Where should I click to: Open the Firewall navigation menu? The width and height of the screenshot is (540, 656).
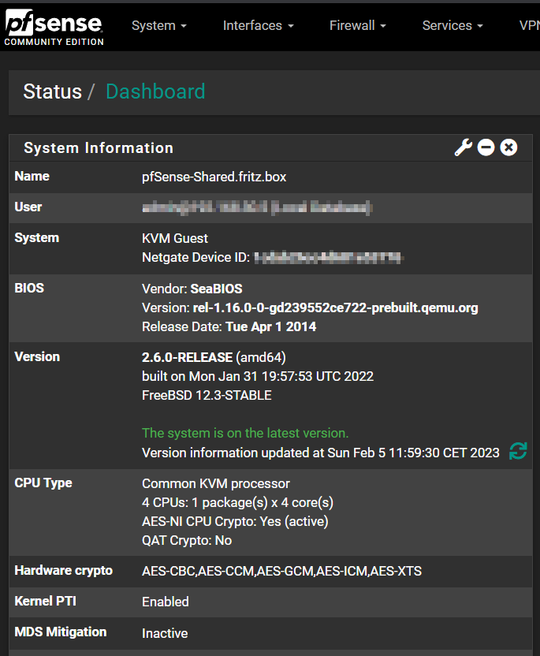(352, 25)
